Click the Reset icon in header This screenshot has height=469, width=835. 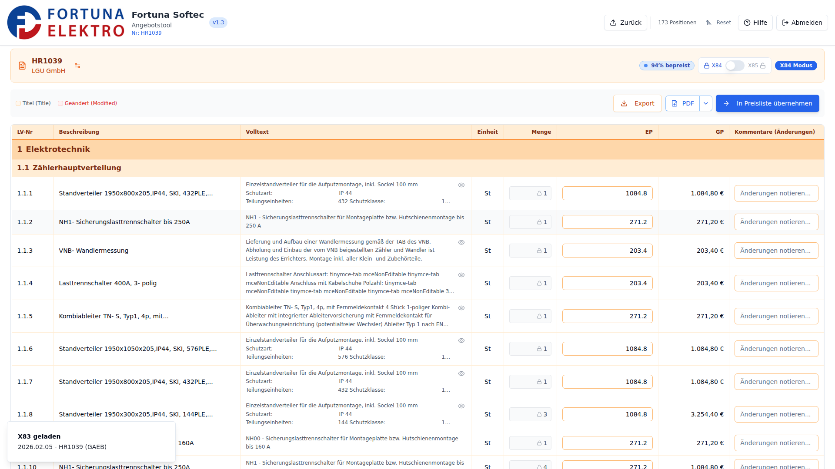[x=709, y=23]
